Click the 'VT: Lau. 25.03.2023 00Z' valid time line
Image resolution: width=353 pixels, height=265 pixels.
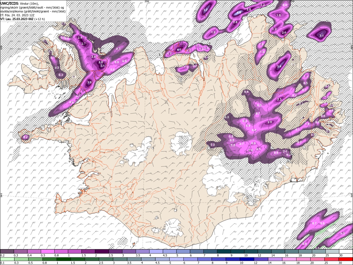(22, 19)
